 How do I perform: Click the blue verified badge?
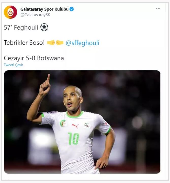72,9
